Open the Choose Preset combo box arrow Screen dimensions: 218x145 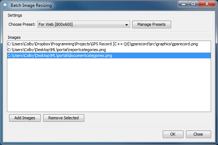126,25
